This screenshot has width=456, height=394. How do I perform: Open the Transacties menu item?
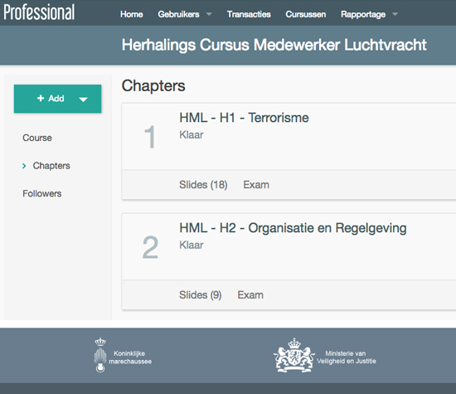[249, 14]
